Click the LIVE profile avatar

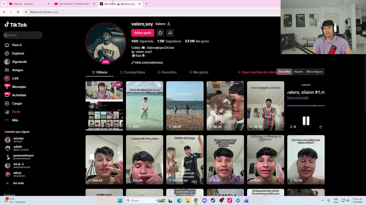pyautogui.click(x=106, y=43)
